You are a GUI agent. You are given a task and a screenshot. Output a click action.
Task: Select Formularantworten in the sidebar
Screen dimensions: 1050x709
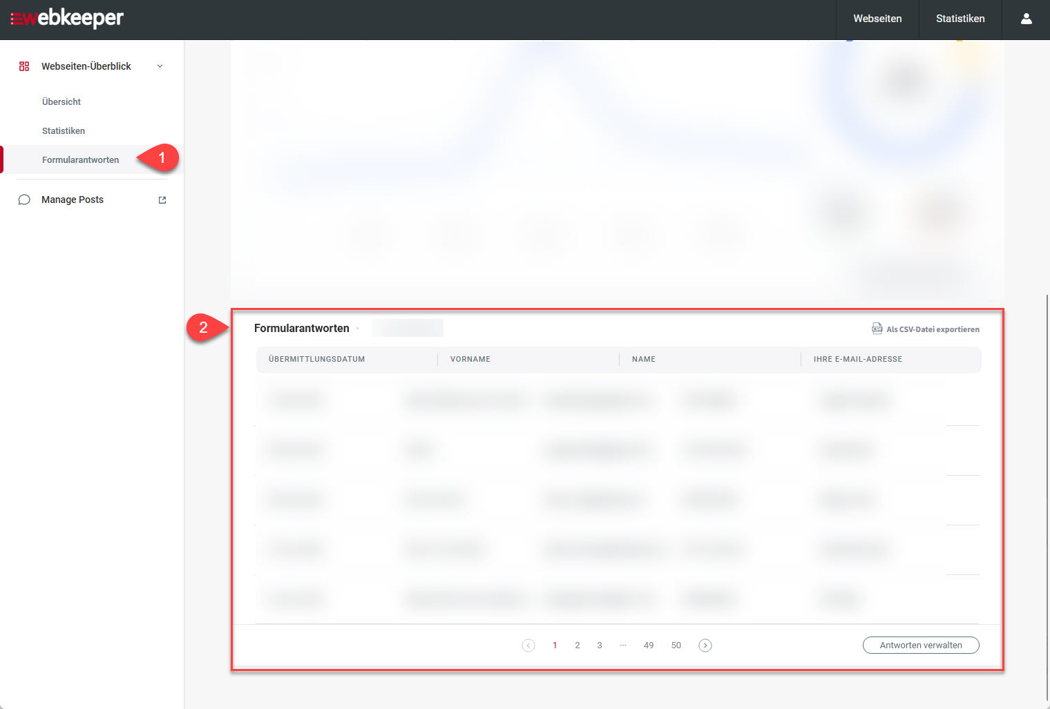[80, 159]
